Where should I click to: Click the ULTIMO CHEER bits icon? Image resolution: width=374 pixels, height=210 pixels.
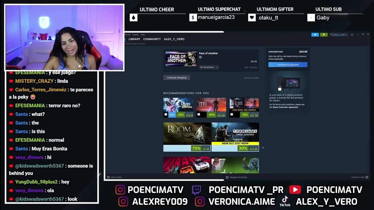(134, 18)
